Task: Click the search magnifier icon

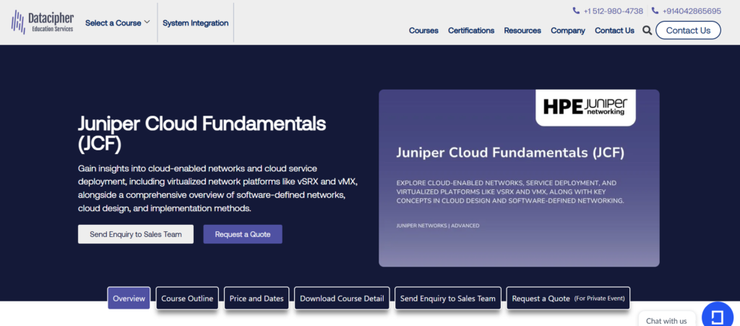Action: (x=647, y=30)
